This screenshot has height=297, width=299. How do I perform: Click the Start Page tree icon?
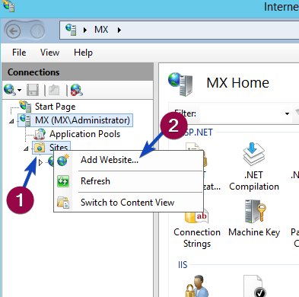pyautogui.click(x=25, y=107)
